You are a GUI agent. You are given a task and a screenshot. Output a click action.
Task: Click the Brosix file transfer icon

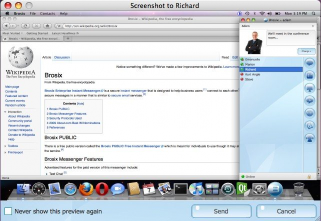click(309, 75)
